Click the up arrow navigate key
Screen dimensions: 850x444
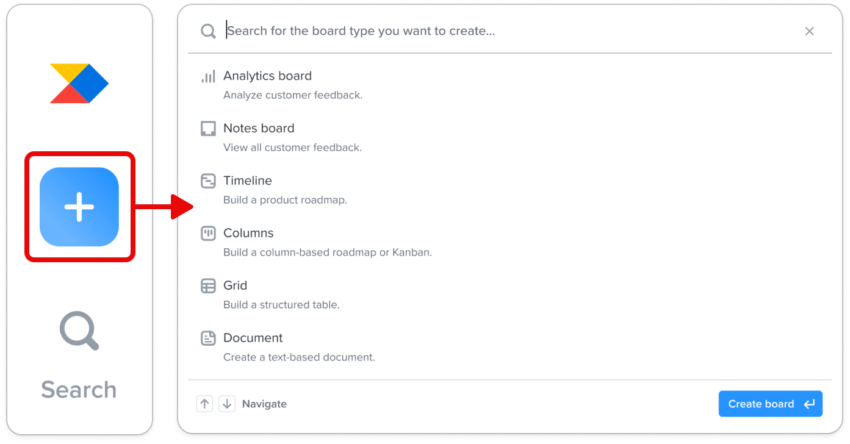204,404
